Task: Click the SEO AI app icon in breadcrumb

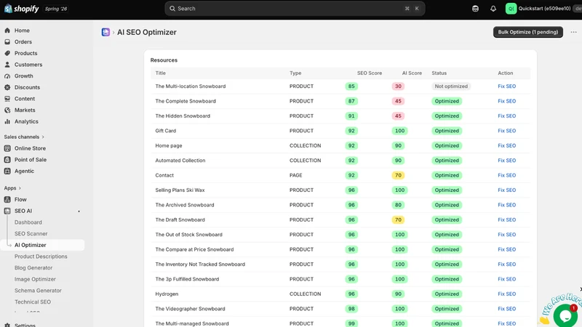Action: (x=105, y=32)
